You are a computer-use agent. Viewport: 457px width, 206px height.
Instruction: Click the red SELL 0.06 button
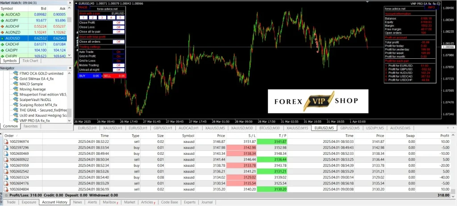coord(114,76)
